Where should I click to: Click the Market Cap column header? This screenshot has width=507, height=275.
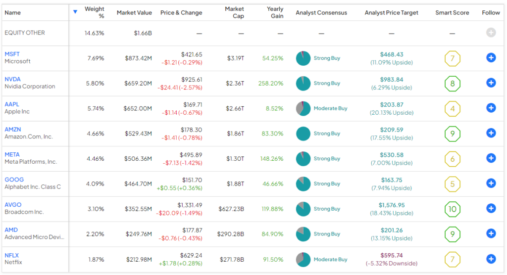click(x=234, y=12)
